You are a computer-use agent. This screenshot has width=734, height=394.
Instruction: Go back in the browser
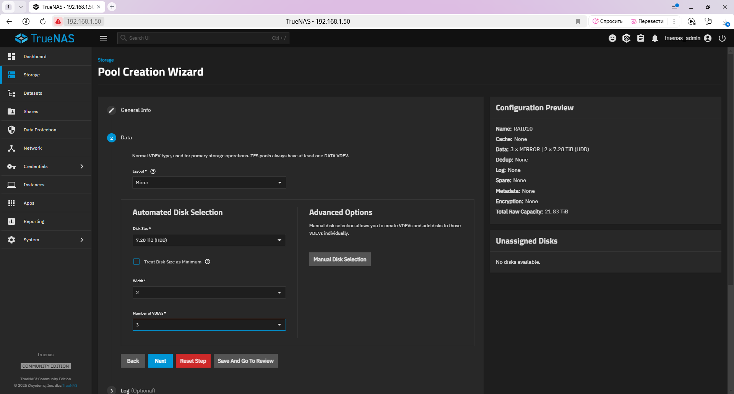9,21
